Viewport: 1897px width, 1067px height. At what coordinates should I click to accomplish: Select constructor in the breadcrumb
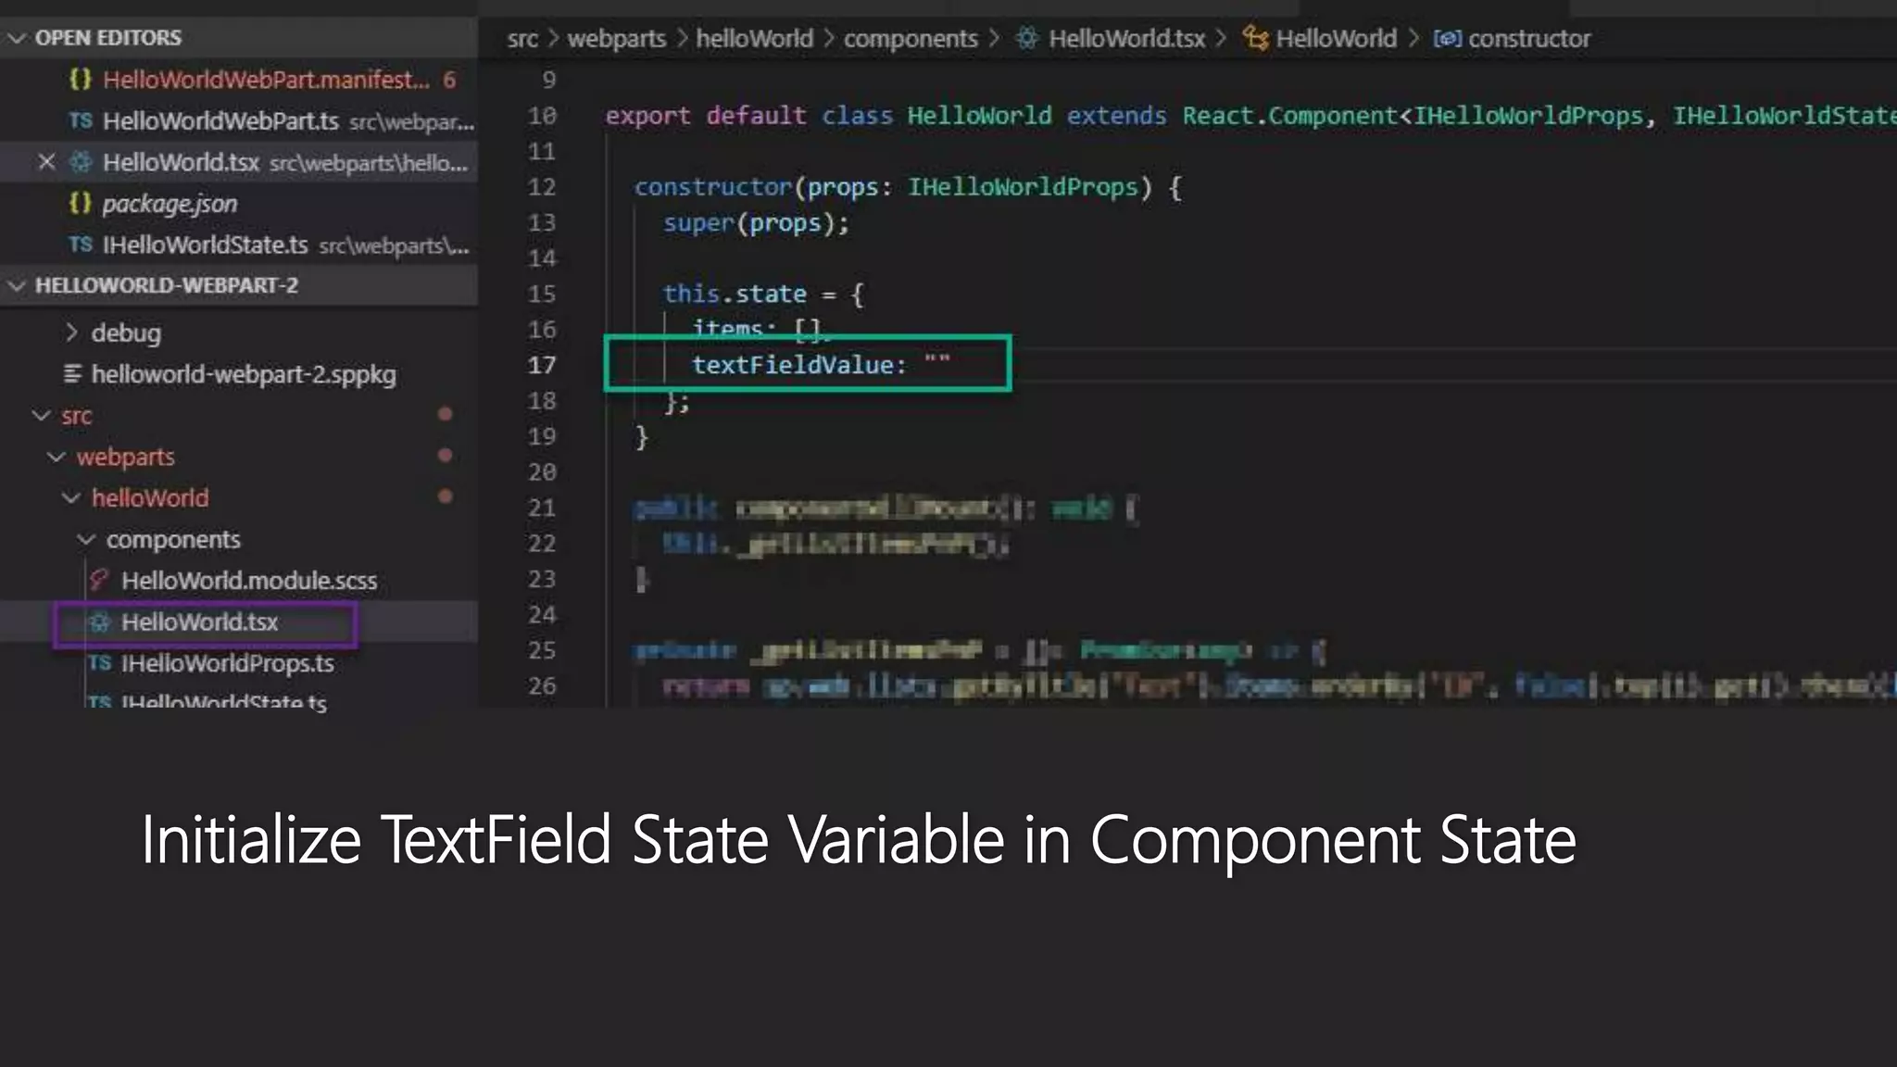[1529, 39]
